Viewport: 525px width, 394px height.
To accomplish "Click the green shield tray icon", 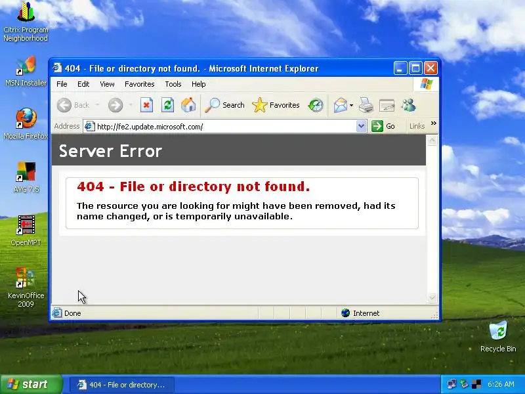I will coord(464,384).
